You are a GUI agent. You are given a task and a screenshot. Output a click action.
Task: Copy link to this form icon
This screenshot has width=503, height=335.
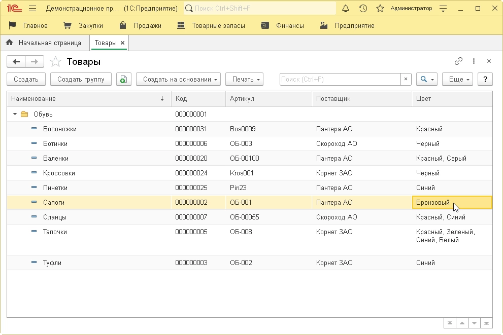point(458,61)
